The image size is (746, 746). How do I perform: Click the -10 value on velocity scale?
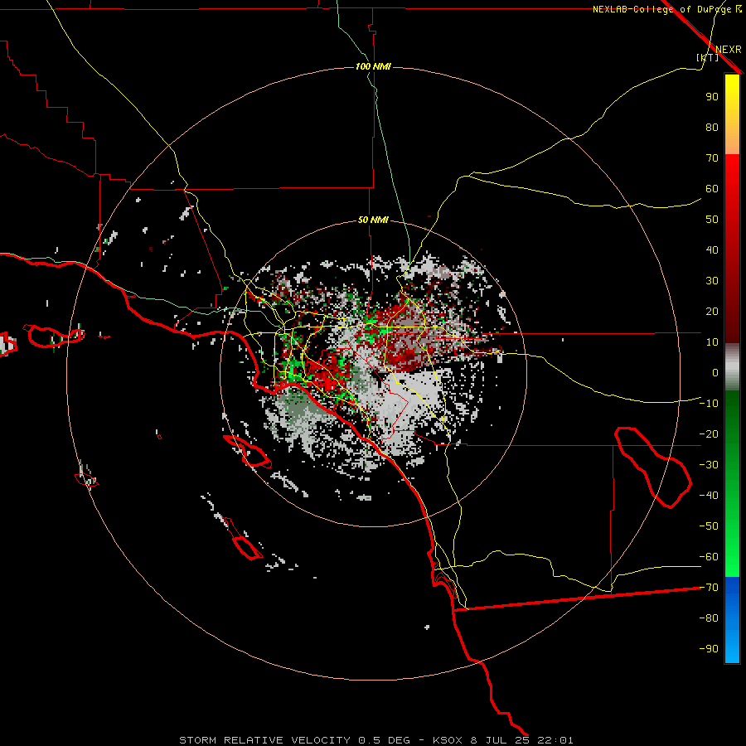(x=709, y=404)
